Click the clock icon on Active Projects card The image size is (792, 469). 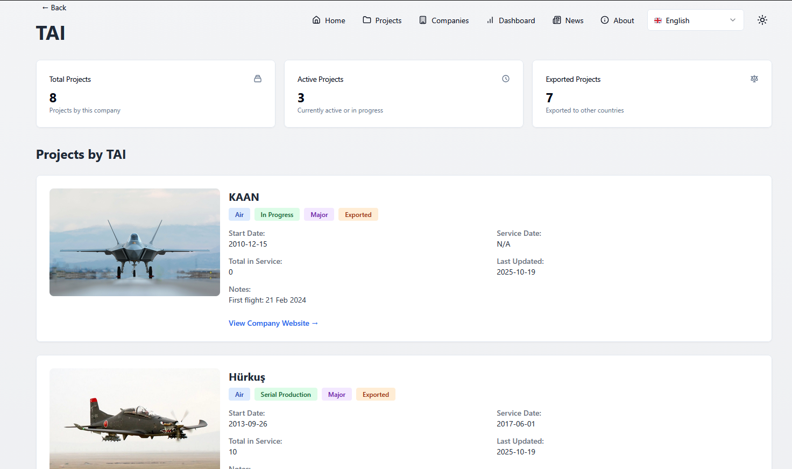506,79
